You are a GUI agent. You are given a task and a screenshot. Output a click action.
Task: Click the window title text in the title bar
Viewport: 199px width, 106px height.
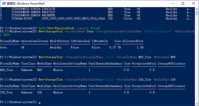pyautogui.click(x=24, y=3)
